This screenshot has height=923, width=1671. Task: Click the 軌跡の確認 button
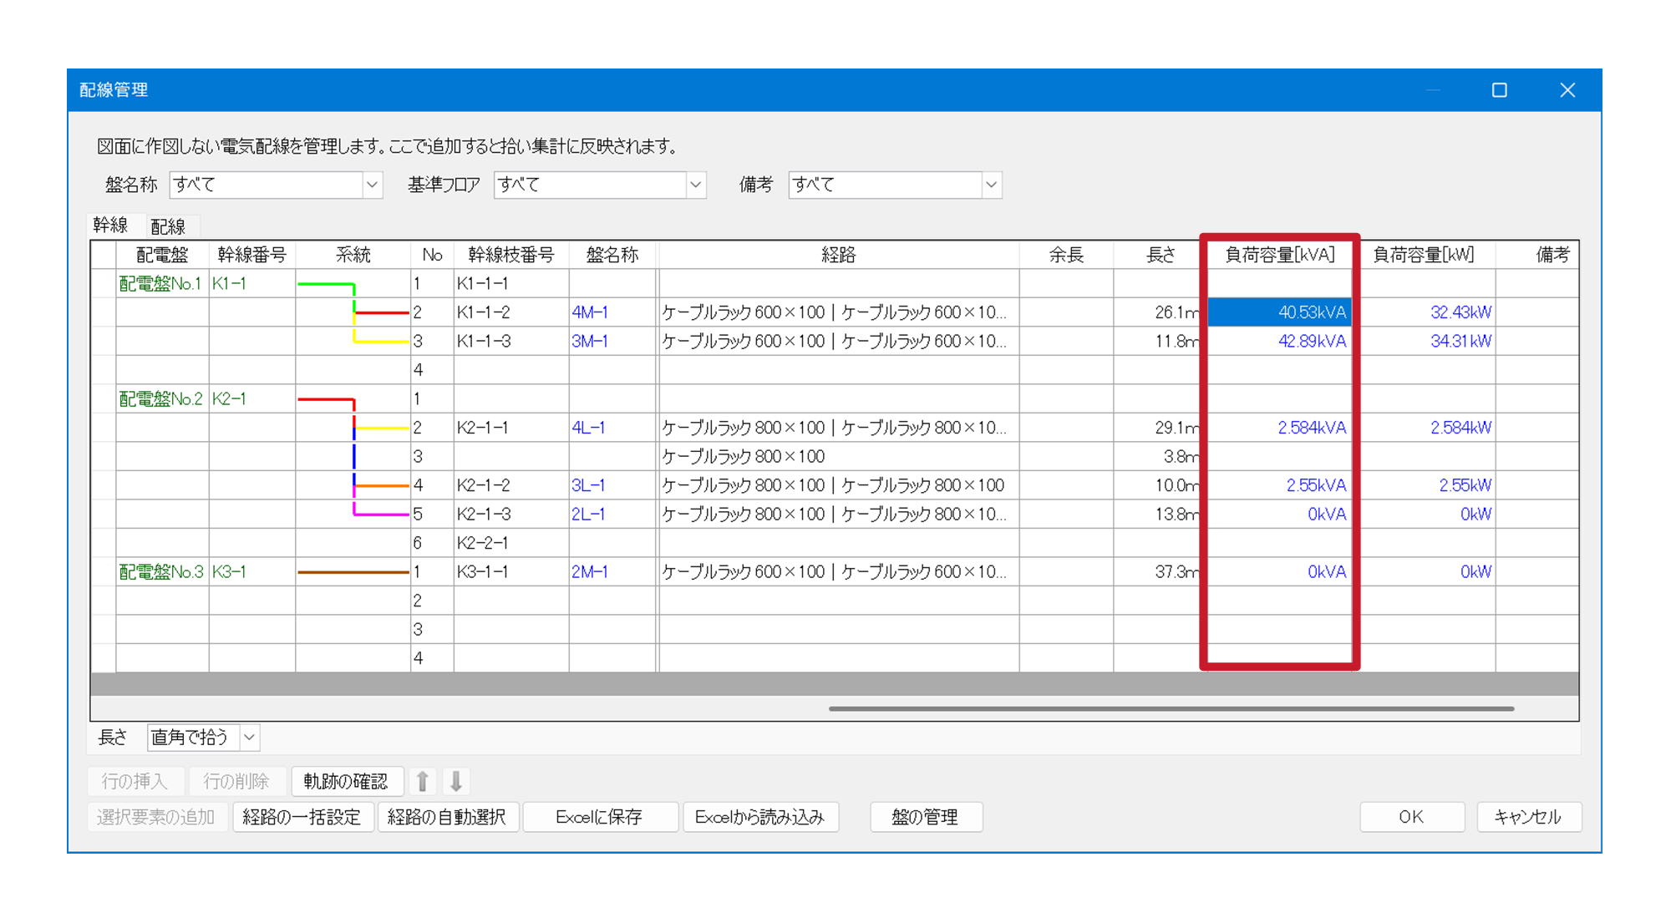(x=347, y=780)
